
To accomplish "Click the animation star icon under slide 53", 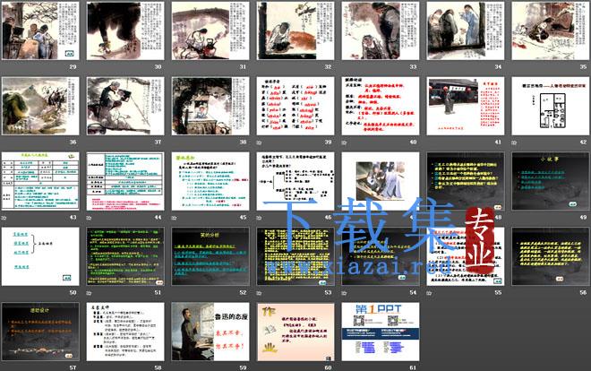I will point(259,293).
